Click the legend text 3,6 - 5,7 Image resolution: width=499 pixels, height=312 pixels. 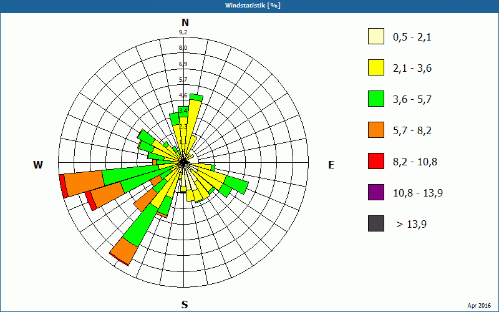click(412, 100)
